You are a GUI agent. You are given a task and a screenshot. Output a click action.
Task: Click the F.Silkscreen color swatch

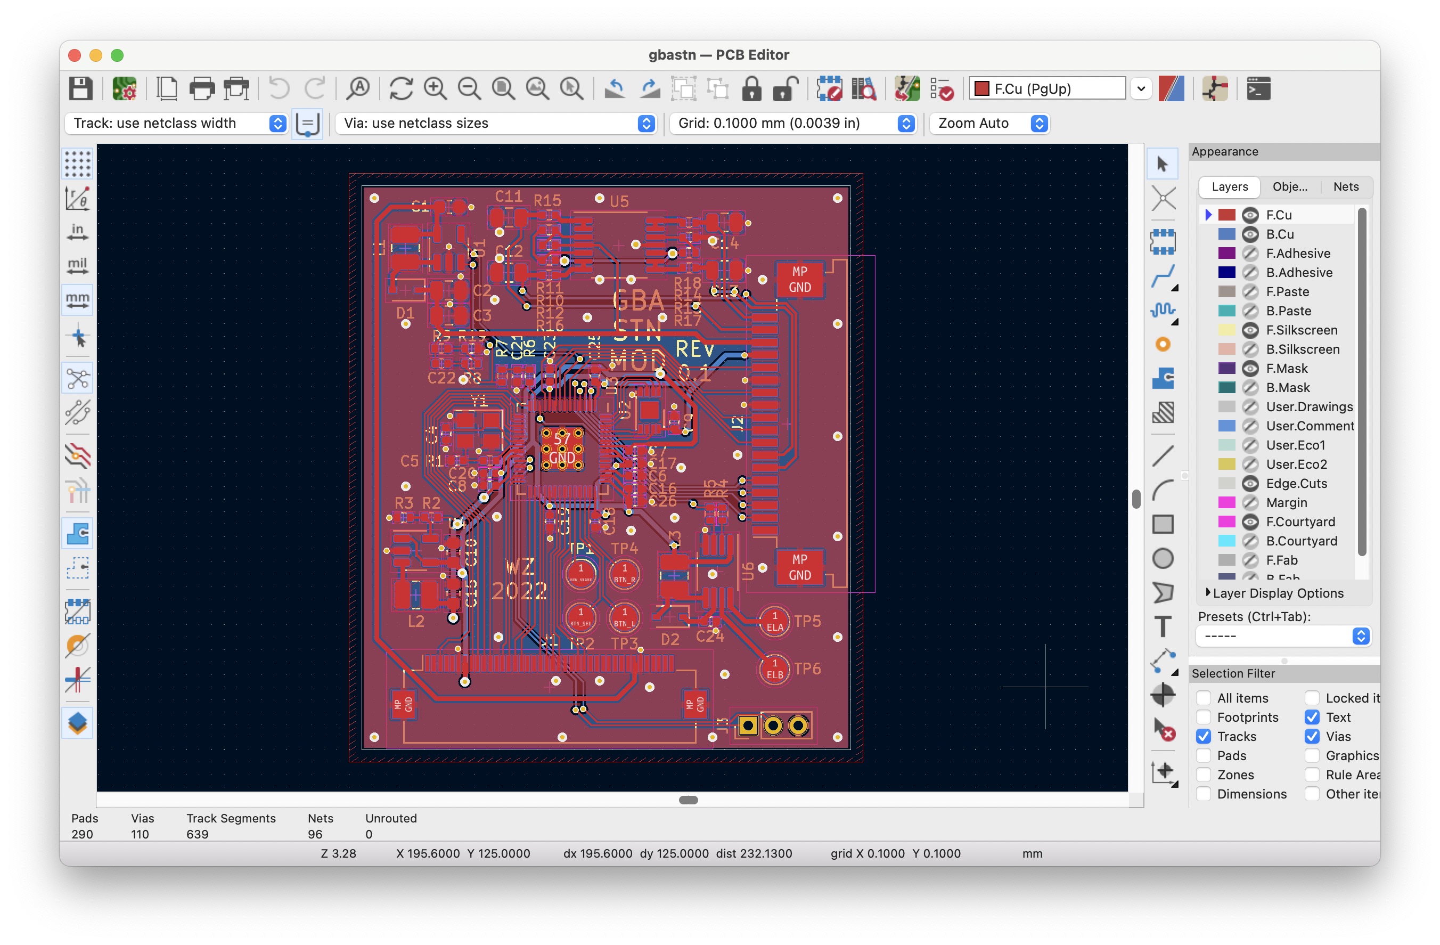tap(1226, 330)
